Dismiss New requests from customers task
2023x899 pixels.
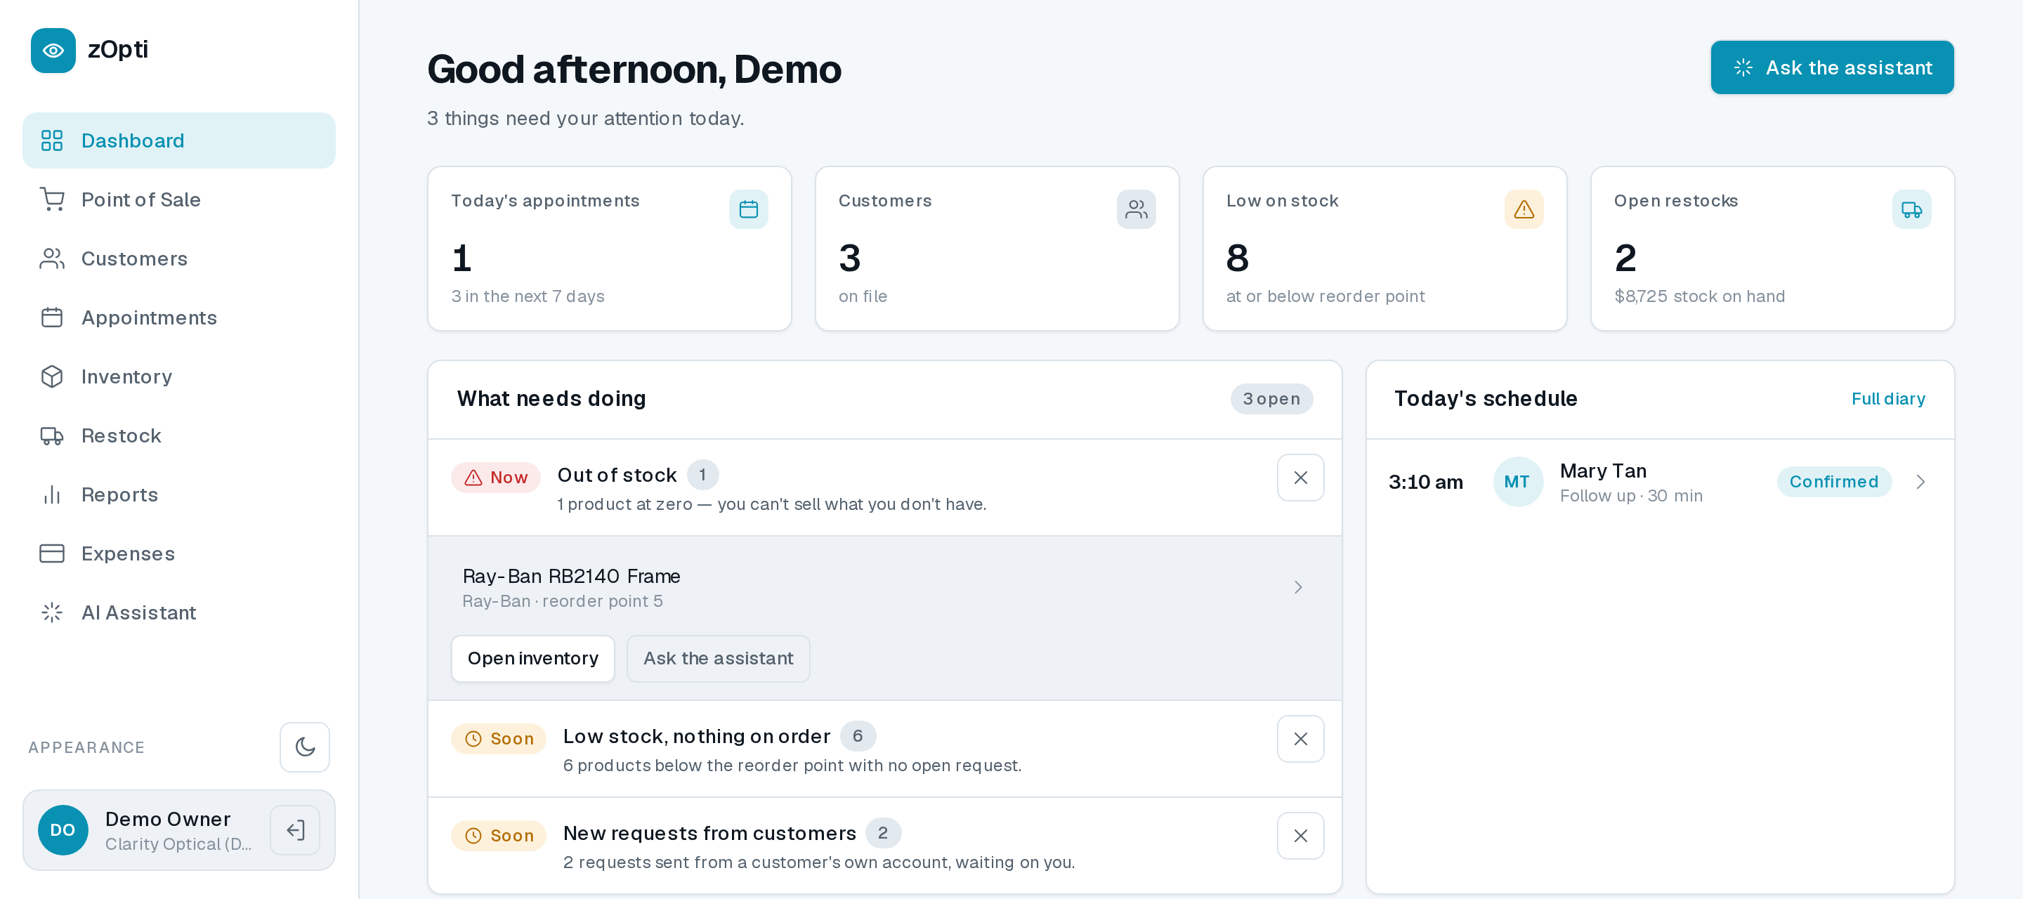point(1300,835)
